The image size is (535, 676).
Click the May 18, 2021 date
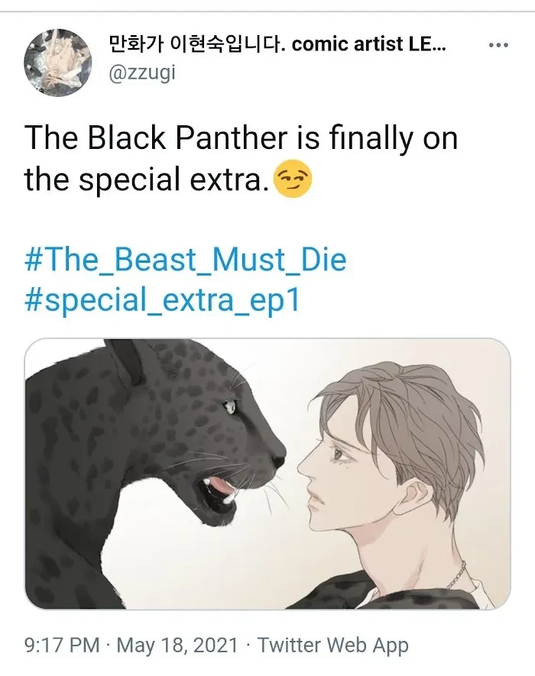(177, 645)
